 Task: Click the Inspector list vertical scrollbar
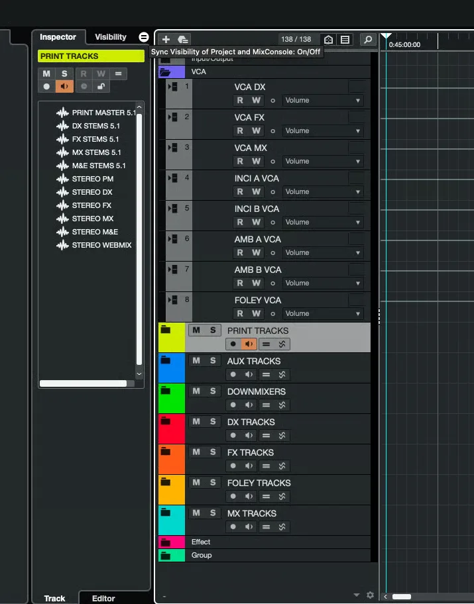point(139,239)
